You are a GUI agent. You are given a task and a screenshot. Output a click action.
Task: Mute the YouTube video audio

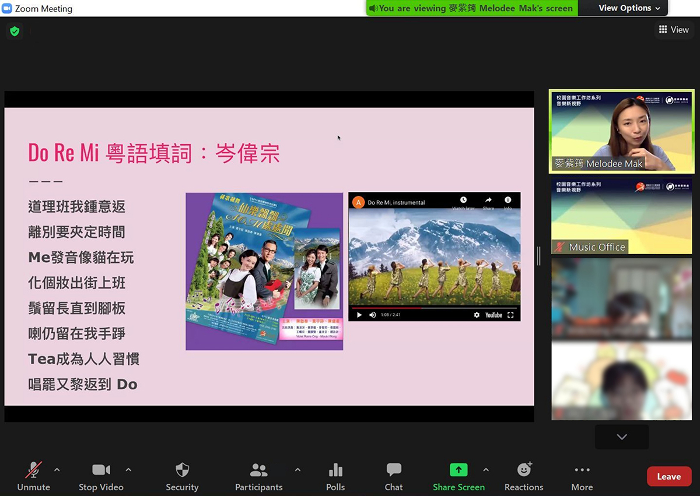point(373,315)
